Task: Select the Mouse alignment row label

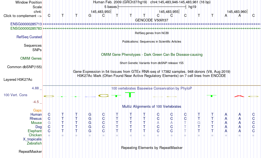Action: point(36,123)
